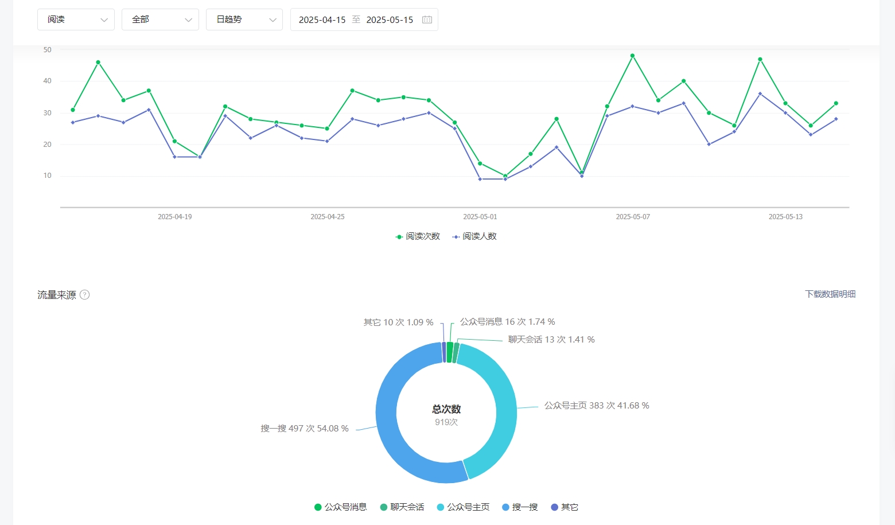Click the label 搜一搜 497 次 54.08 %

pyautogui.click(x=305, y=429)
